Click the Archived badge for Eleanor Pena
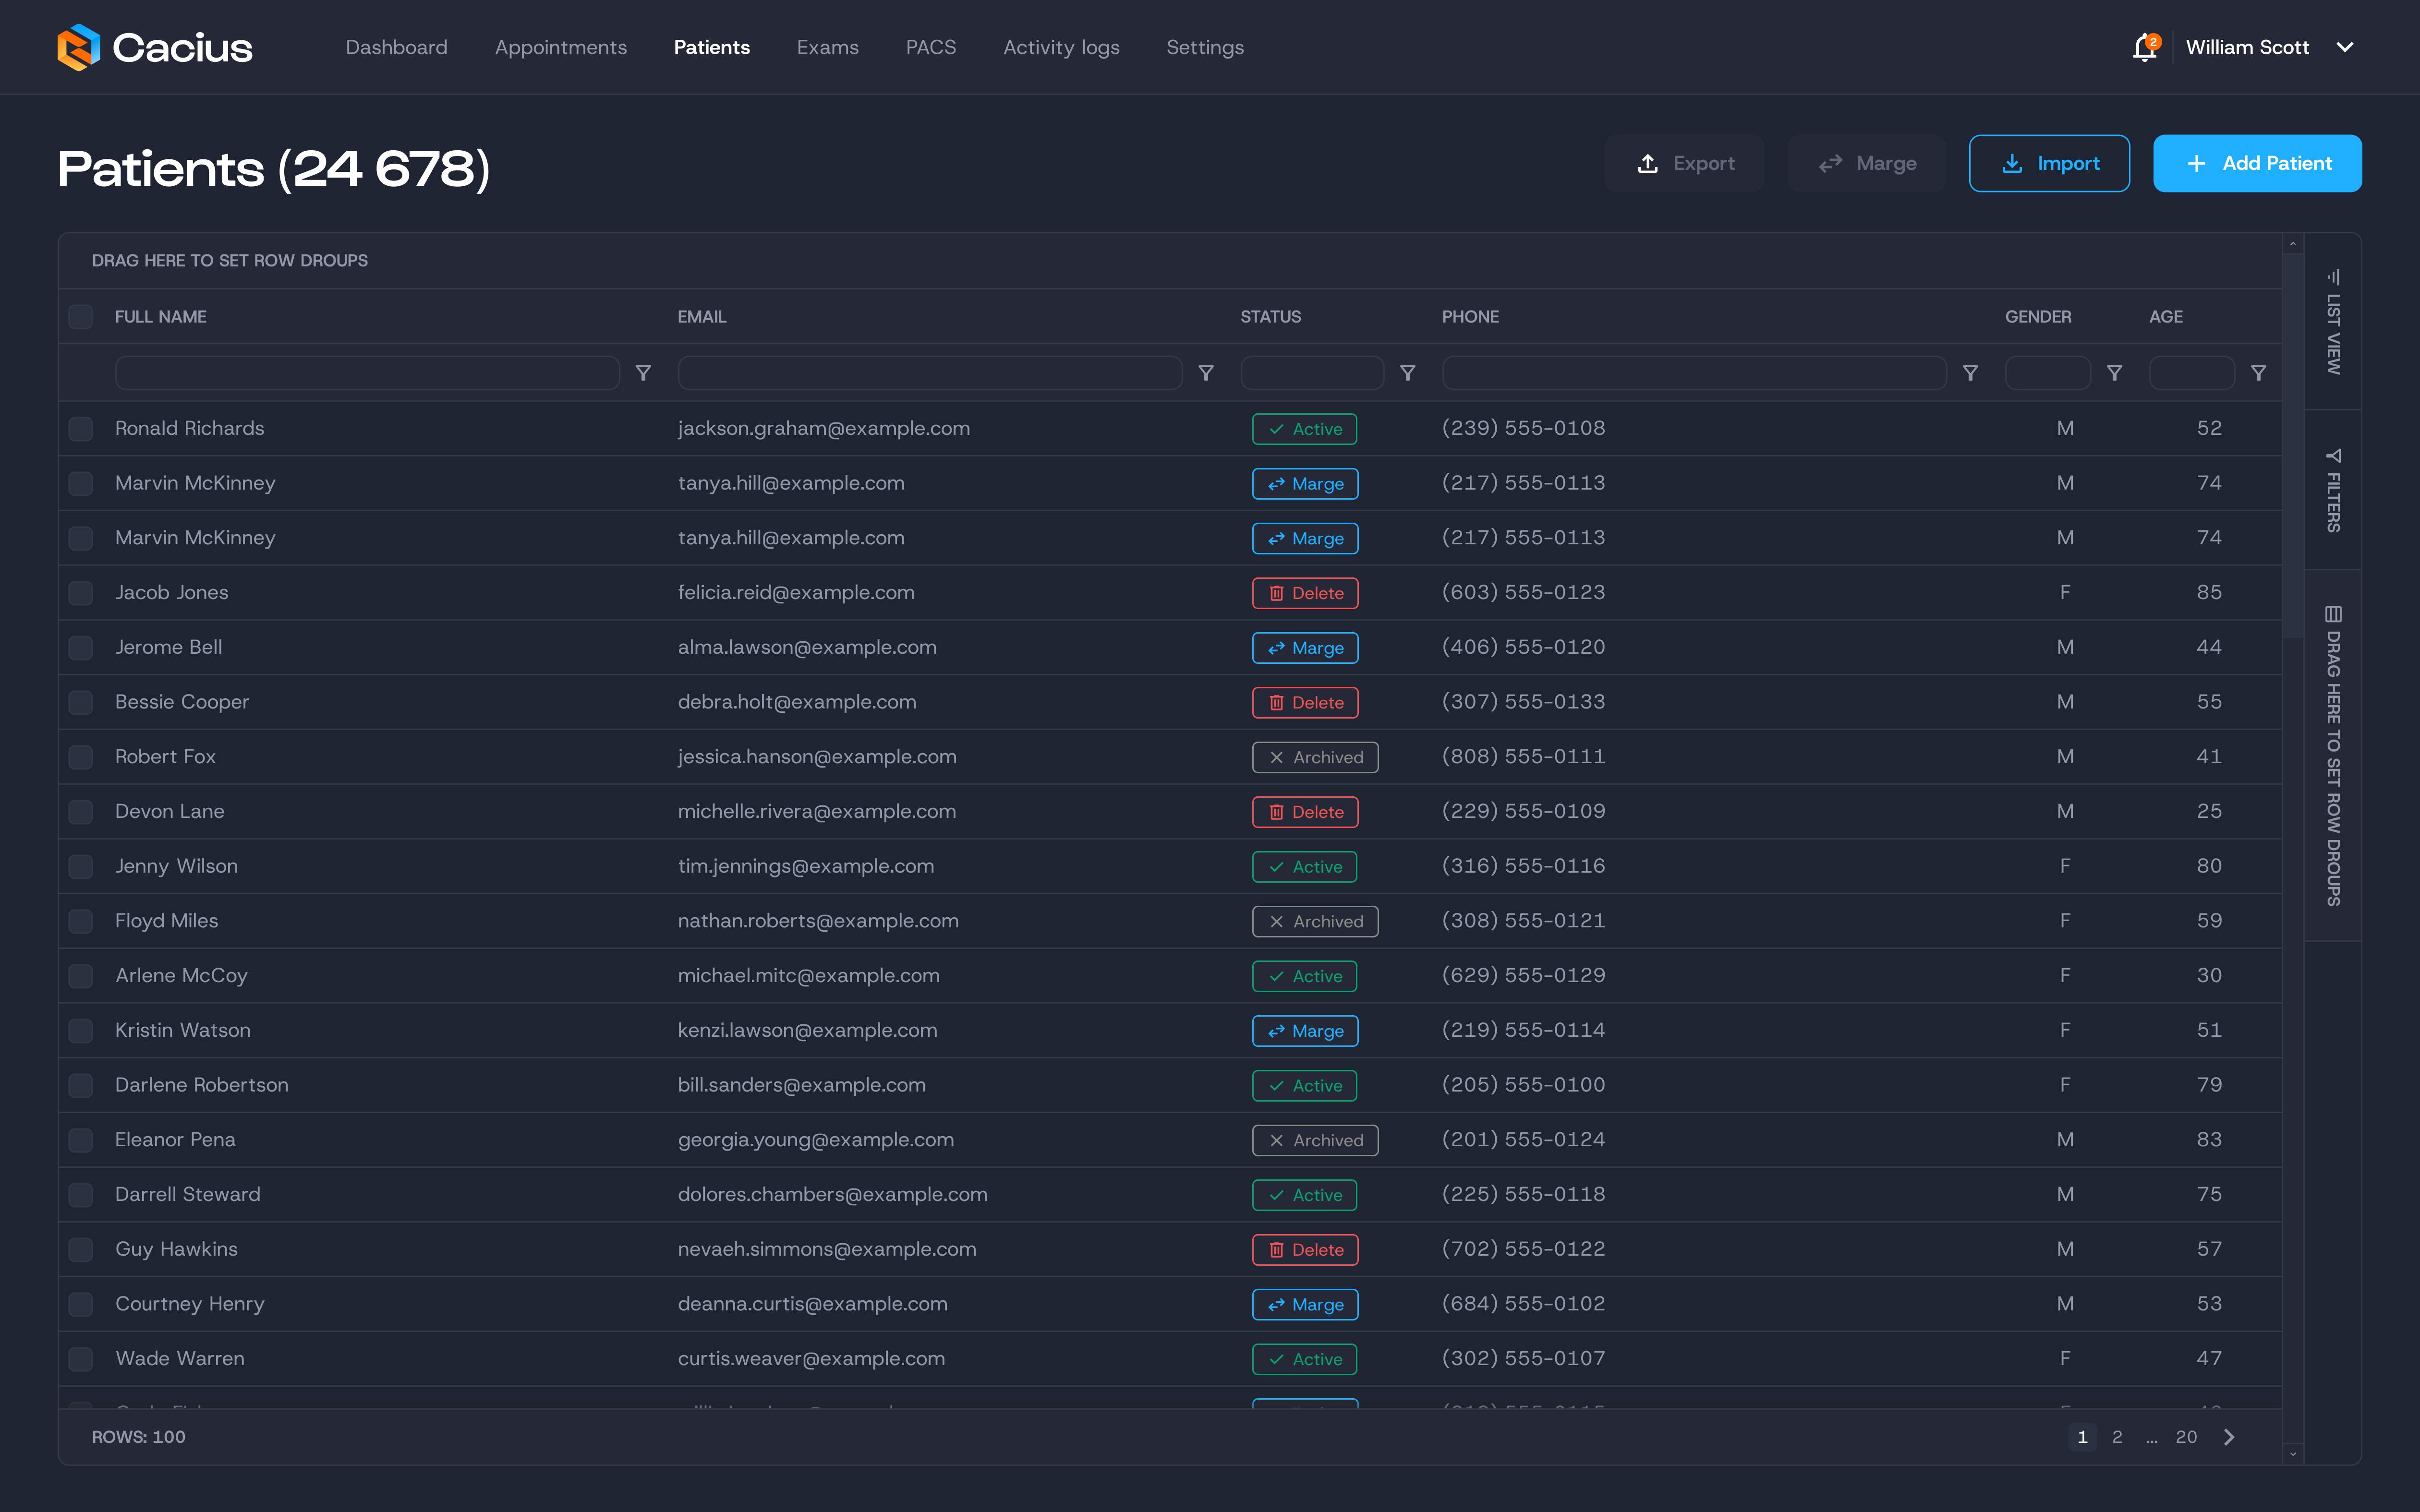Viewport: 2420px width, 1512px height. click(x=1315, y=1140)
